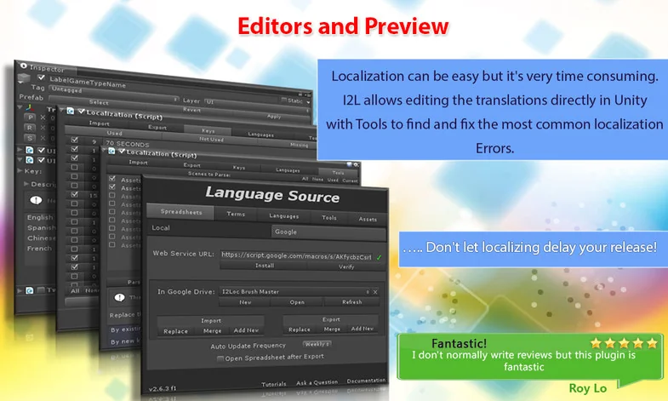Click the warning bubble icon above the English row
This screenshot has width=668, height=401.
pos(36,200)
